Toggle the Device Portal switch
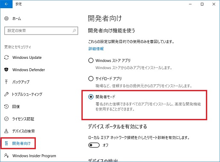The image size is (220, 162). click(94, 145)
